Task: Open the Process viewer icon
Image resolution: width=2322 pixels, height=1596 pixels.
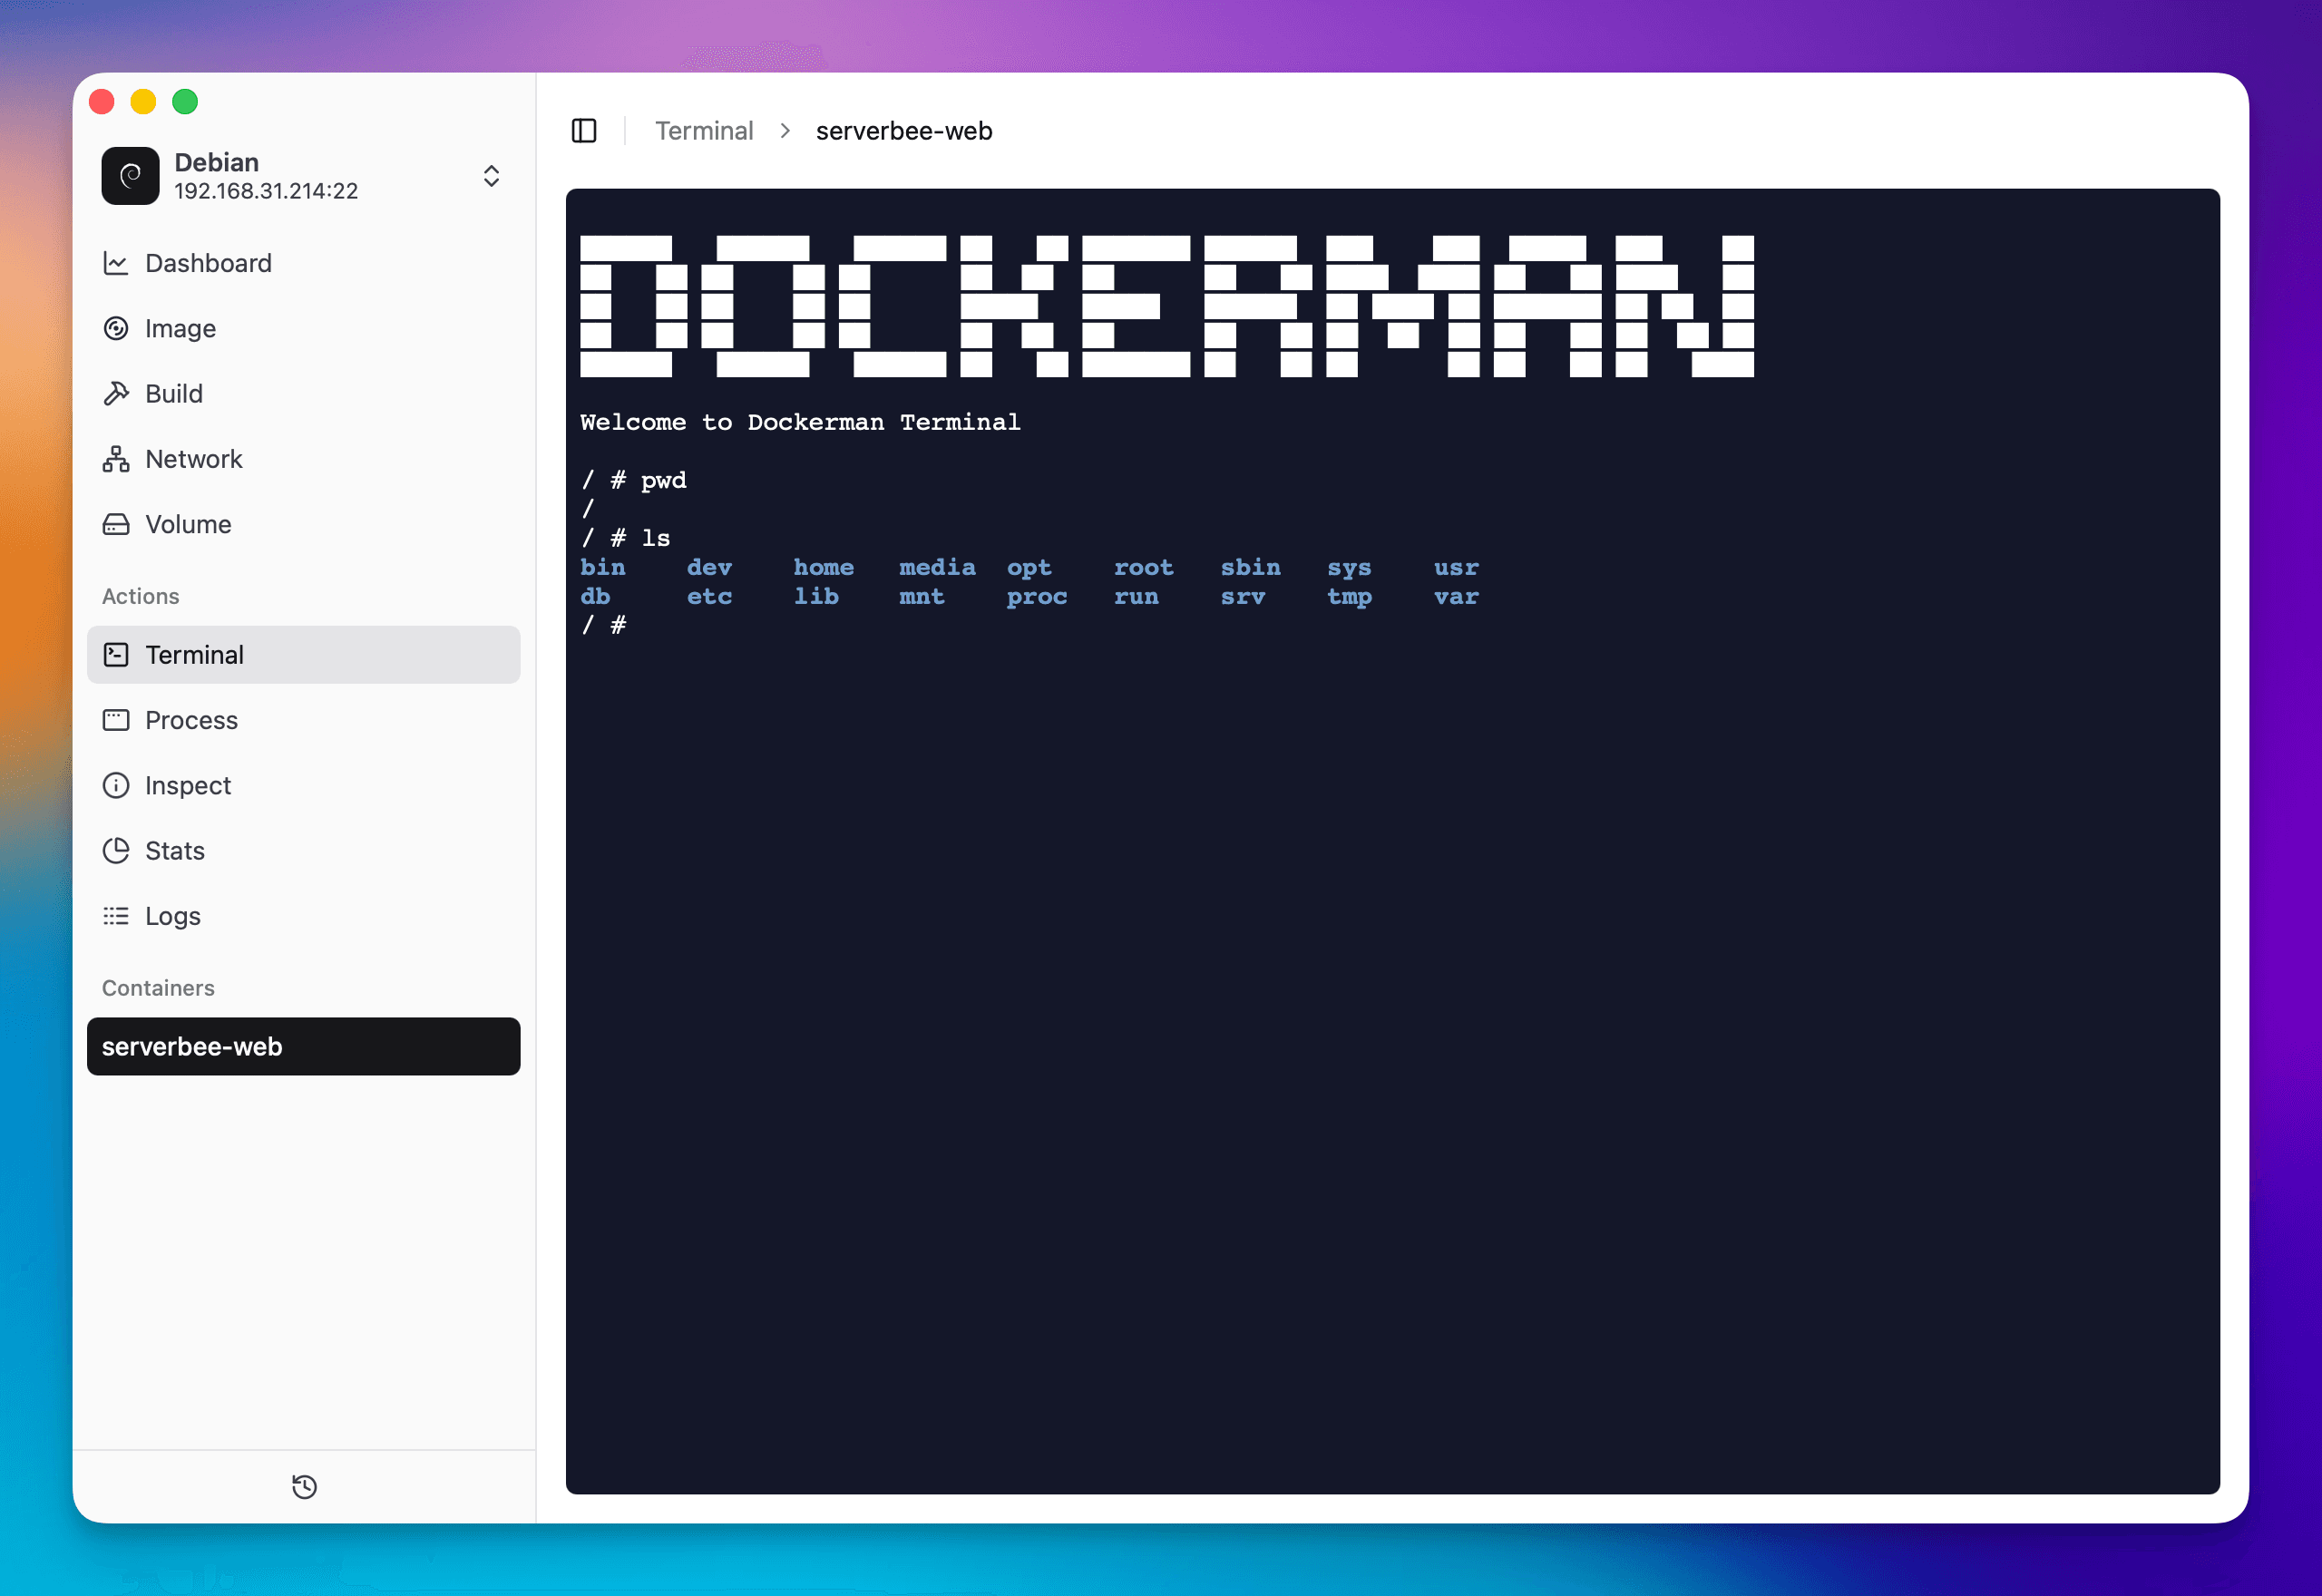Action: 116,719
